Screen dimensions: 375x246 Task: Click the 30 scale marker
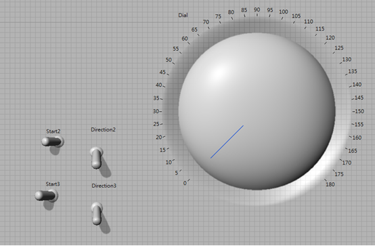pos(156,111)
